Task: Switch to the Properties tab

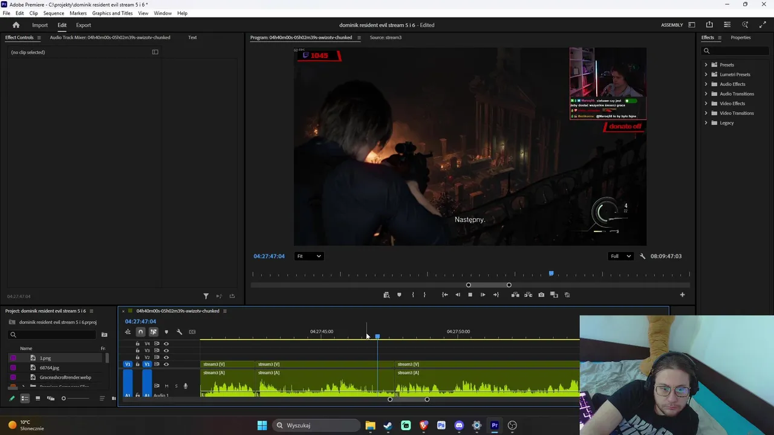Action: (x=741, y=37)
